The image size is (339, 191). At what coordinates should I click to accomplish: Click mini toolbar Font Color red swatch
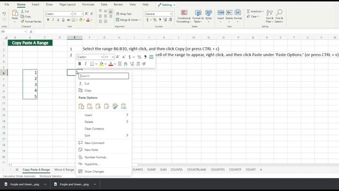[111, 64]
